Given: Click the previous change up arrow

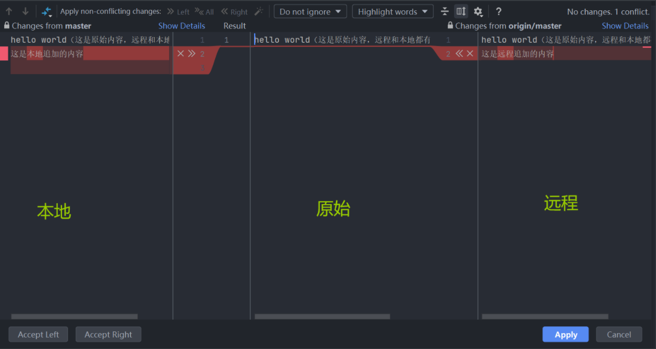Looking at the screenshot, I should (x=9, y=11).
